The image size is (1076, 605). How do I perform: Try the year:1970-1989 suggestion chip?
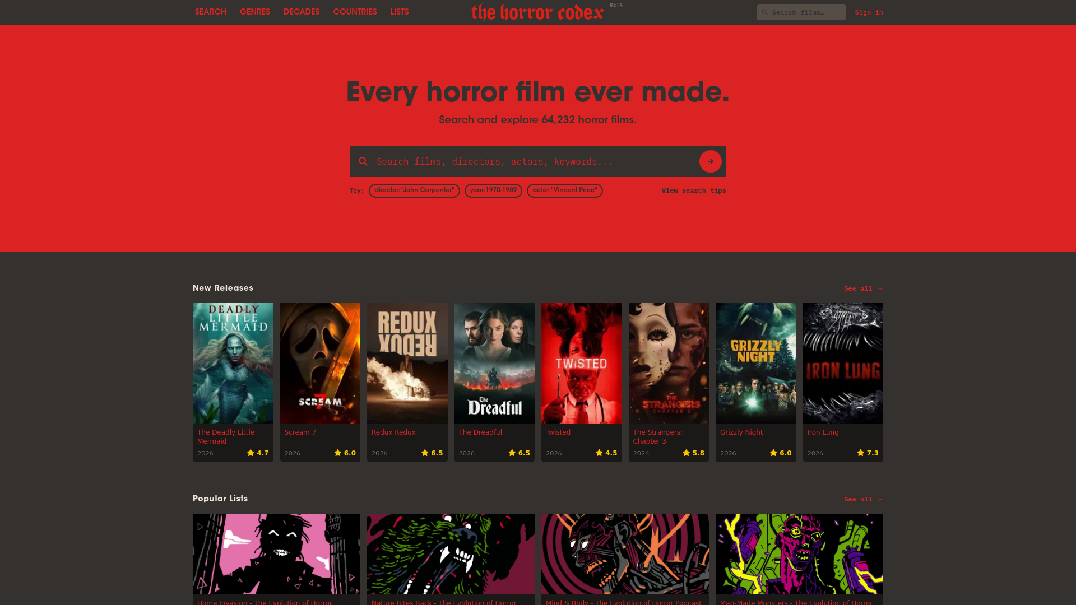pyautogui.click(x=493, y=190)
